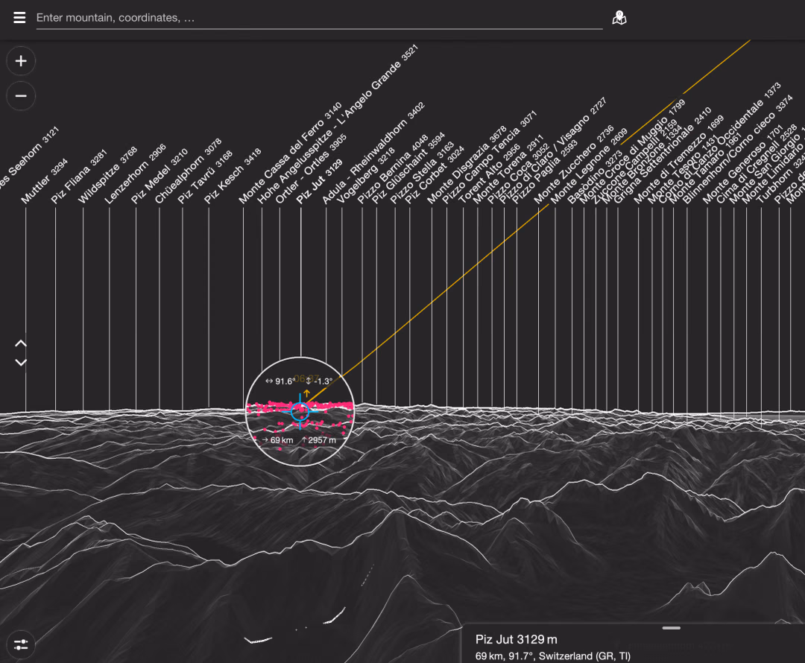Screen dimensions: 805x663
Task: Select the Monte Cassa del Ferro 3140 label
Action: point(291,153)
